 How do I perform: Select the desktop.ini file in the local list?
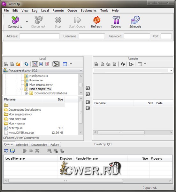[16, 128]
